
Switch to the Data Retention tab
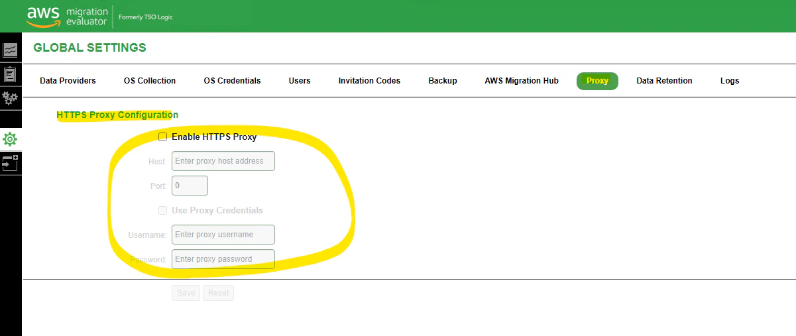(664, 81)
